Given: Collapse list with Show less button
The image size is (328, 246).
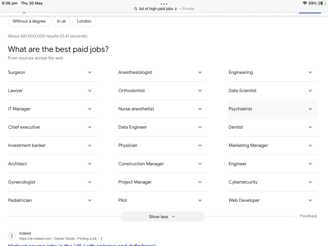Looking at the screenshot, I should [x=162, y=216].
